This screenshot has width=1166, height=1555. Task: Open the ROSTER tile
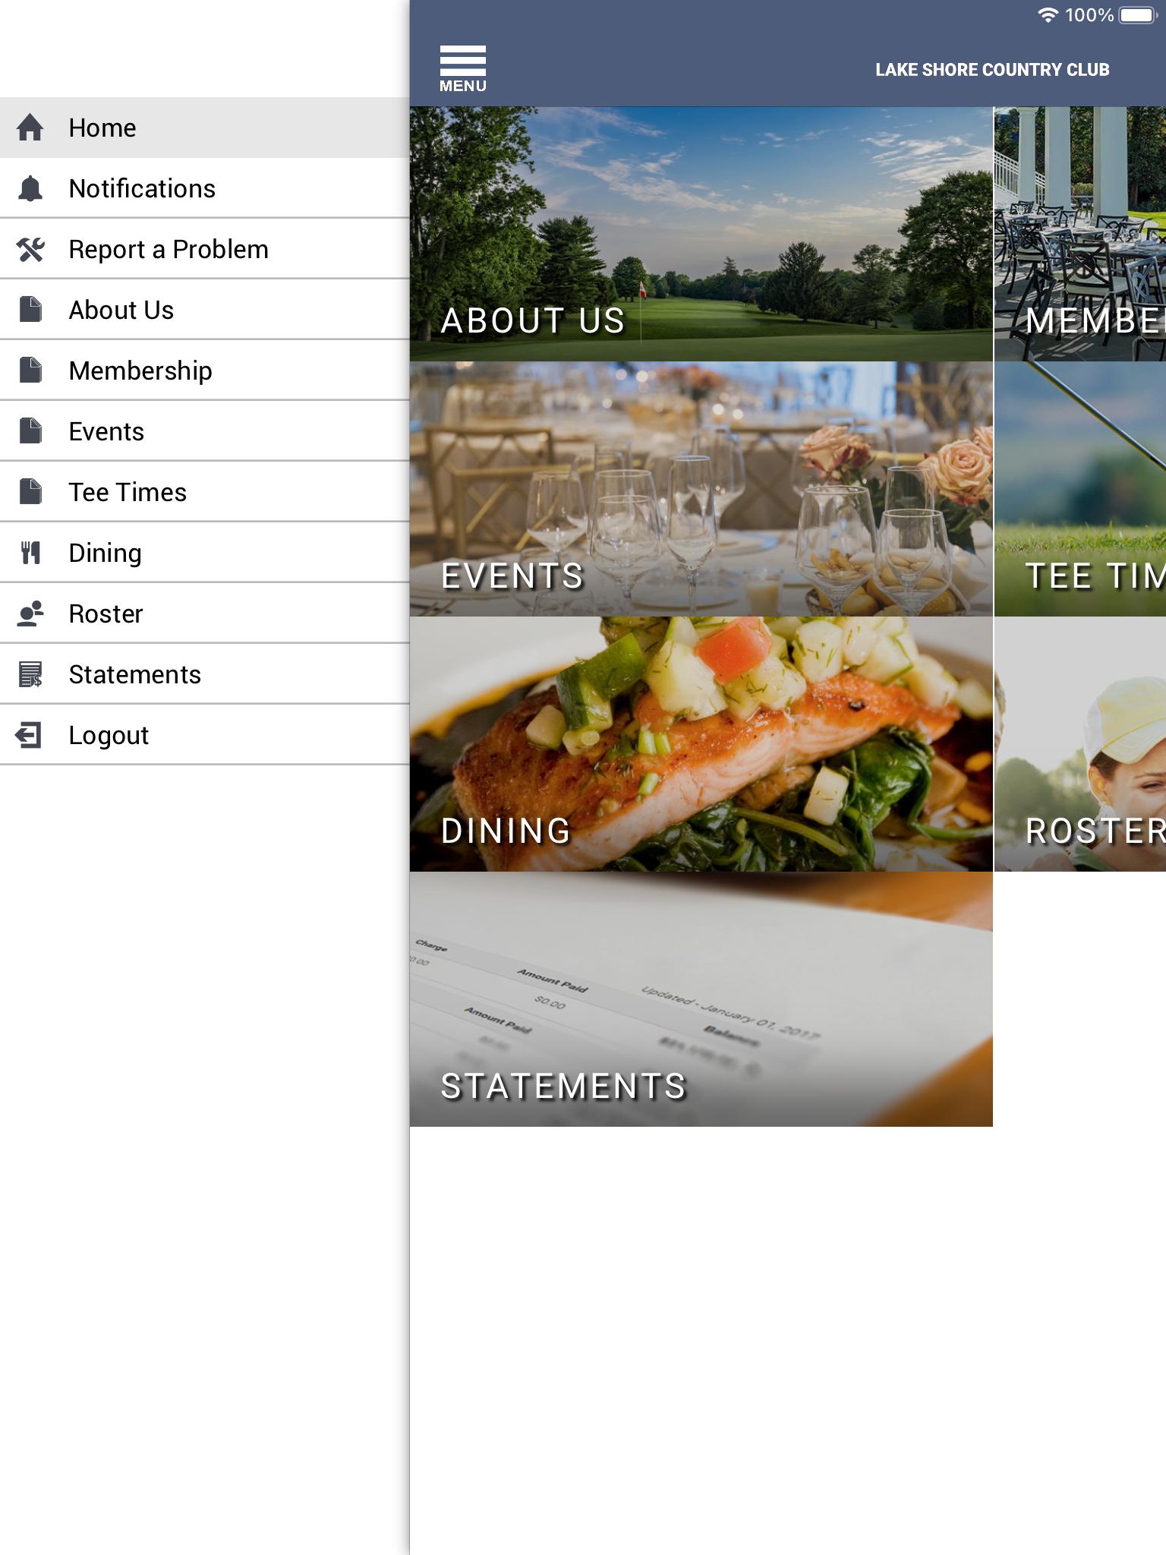click(1080, 744)
